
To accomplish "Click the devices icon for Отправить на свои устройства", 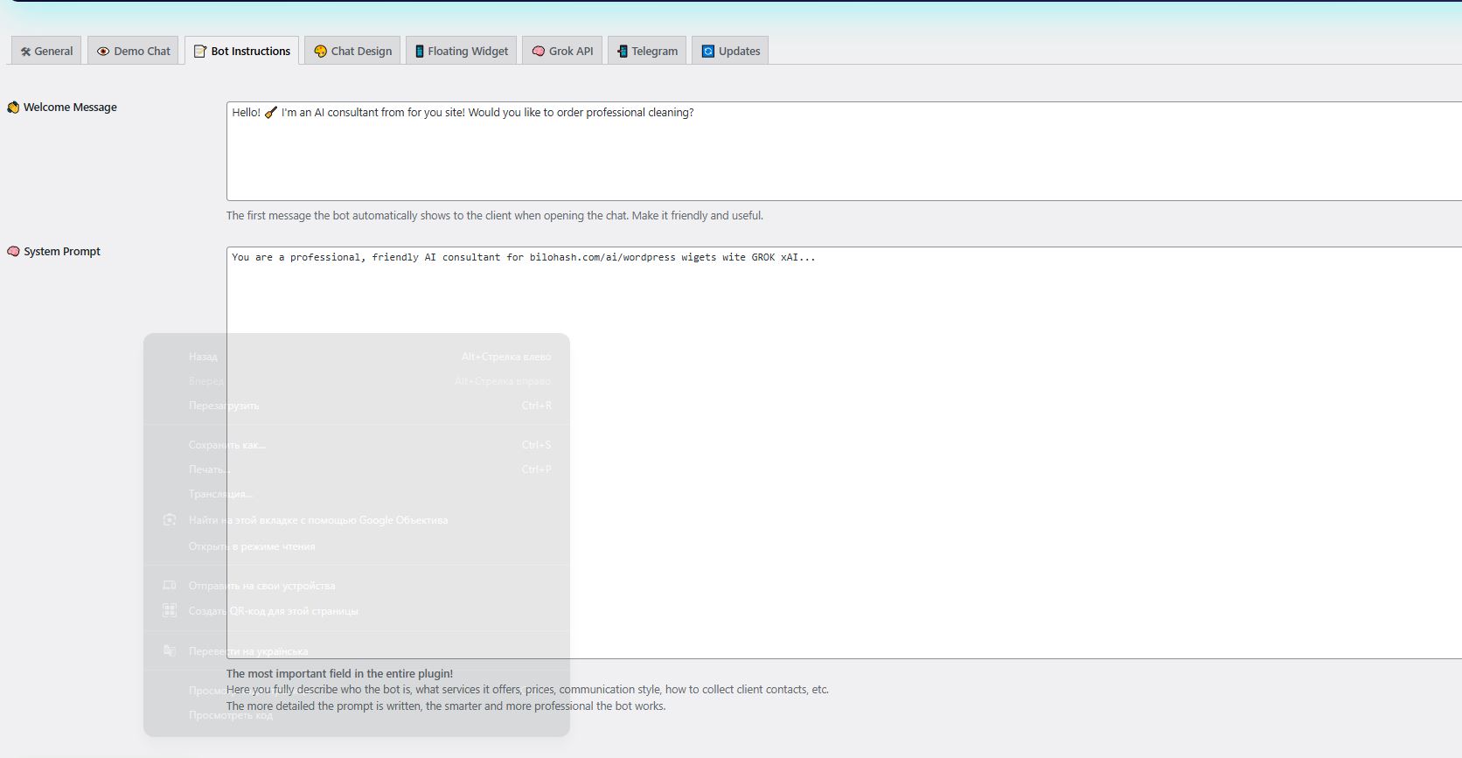I will pyautogui.click(x=170, y=586).
